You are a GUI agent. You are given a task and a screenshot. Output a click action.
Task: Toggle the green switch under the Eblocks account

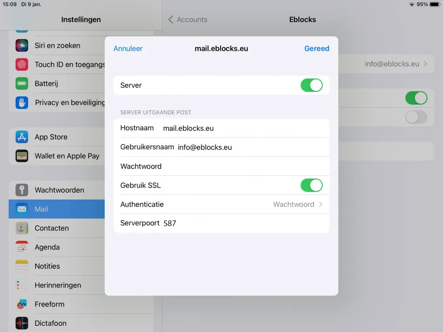(416, 98)
